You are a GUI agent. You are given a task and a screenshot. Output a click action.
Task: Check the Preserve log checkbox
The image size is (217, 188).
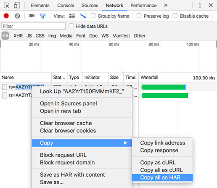coord(139,16)
